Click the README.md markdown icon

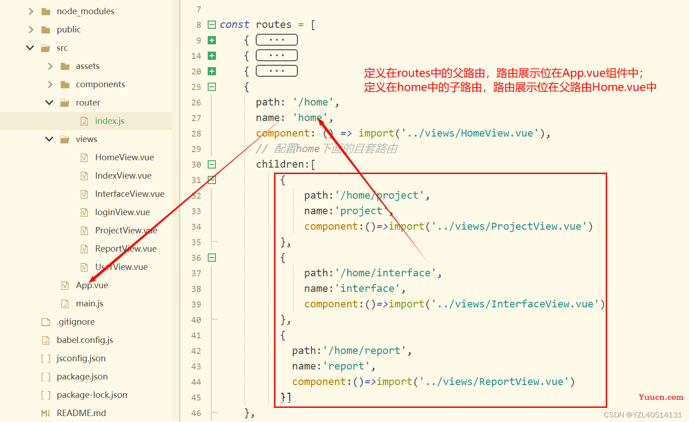click(x=46, y=413)
